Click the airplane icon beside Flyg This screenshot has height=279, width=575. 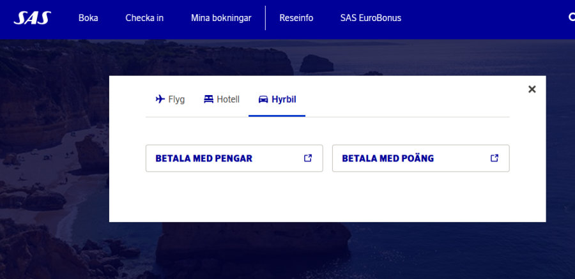(160, 99)
